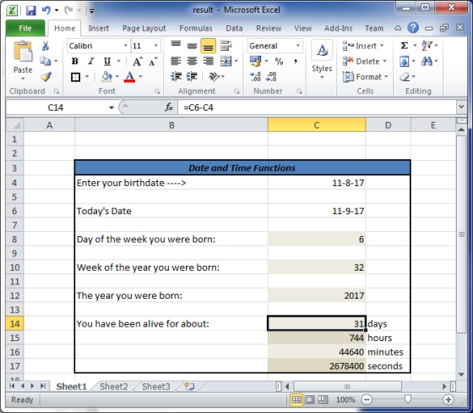Open Font dialog box launcher
The width and height of the screenshot is (473, 413).
pyautogui.click(x=157, y=91)
